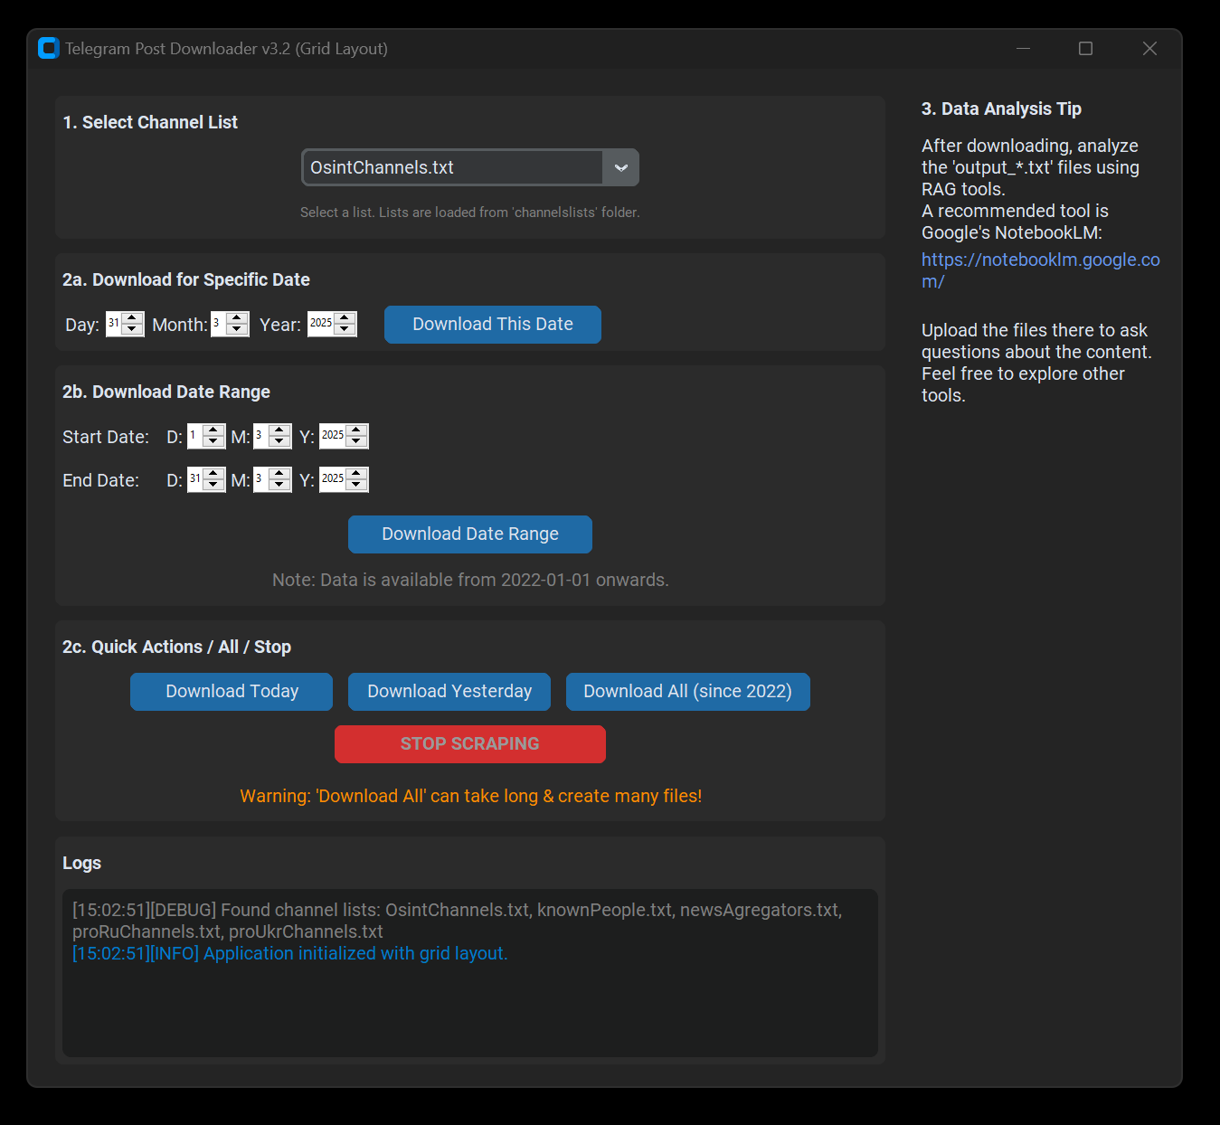Click the Year field in section 2a
Viewport: 1220px width, 1125px height.
point(321,324)
